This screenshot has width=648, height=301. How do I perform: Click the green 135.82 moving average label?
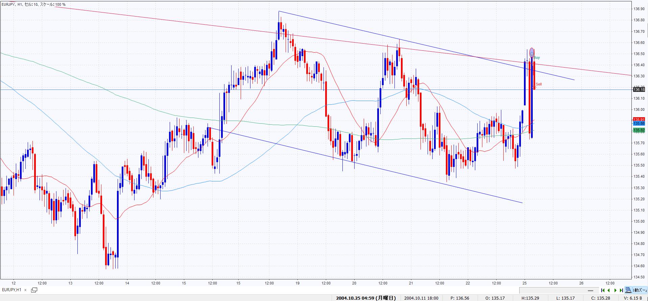click(639, 130)
